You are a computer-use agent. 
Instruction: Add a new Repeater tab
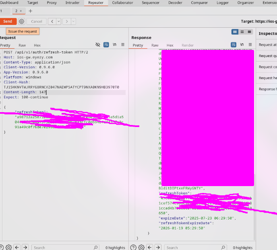tap(30, 11)
